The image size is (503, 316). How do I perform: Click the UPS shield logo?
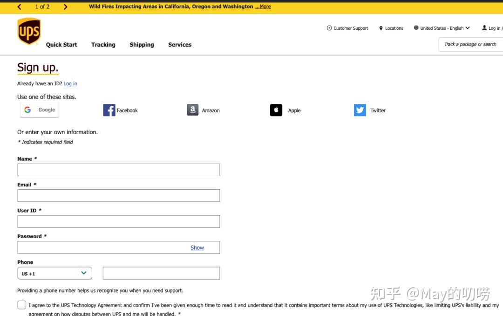tap(28, 31)
